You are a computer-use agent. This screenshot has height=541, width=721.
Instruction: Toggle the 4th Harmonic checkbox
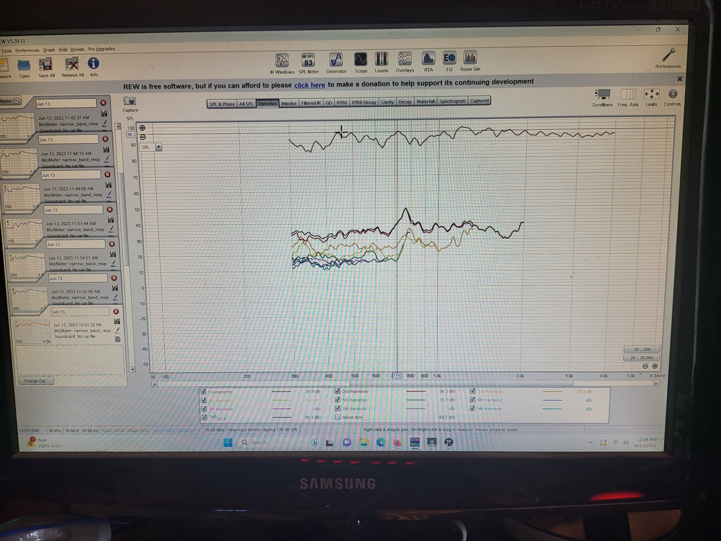(204, 400)
